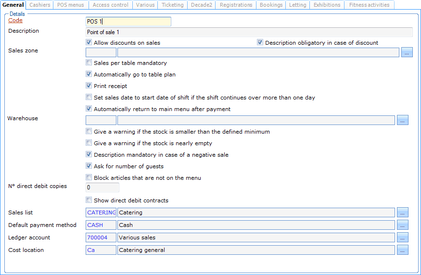Image resolution: width=421 pixels, height=275 pixels.
Task: Switch to the Cashiers tab
Action: click(39, 5)
